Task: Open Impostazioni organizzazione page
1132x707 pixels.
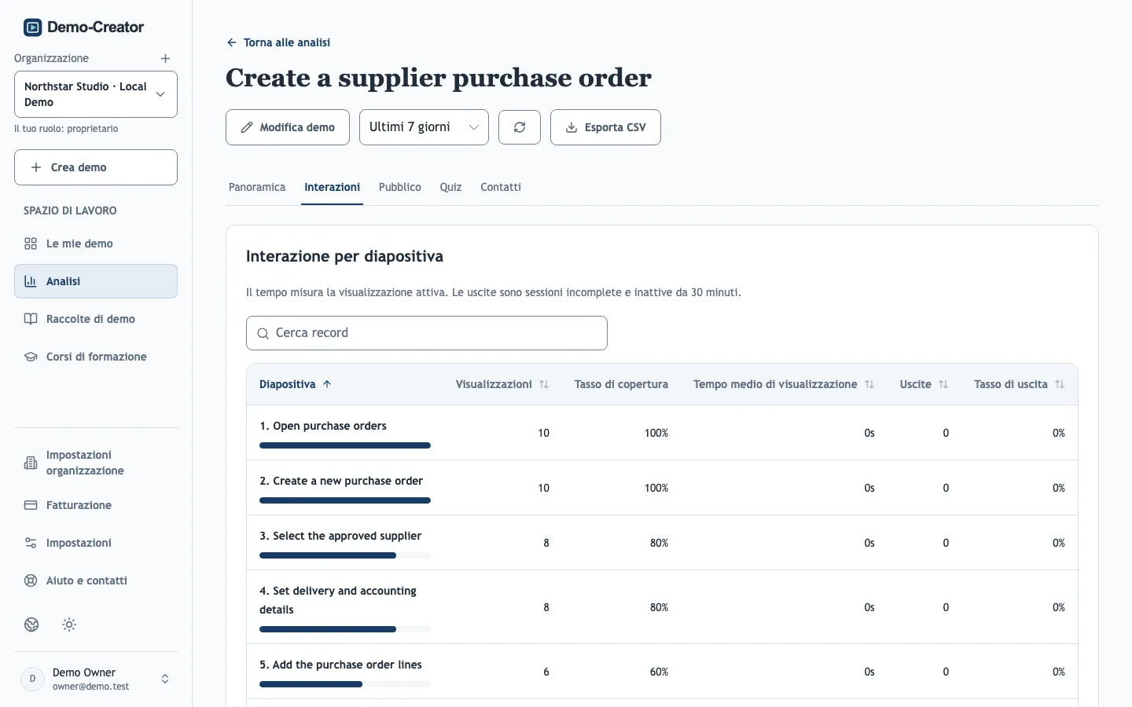Action: coord(96,463)
